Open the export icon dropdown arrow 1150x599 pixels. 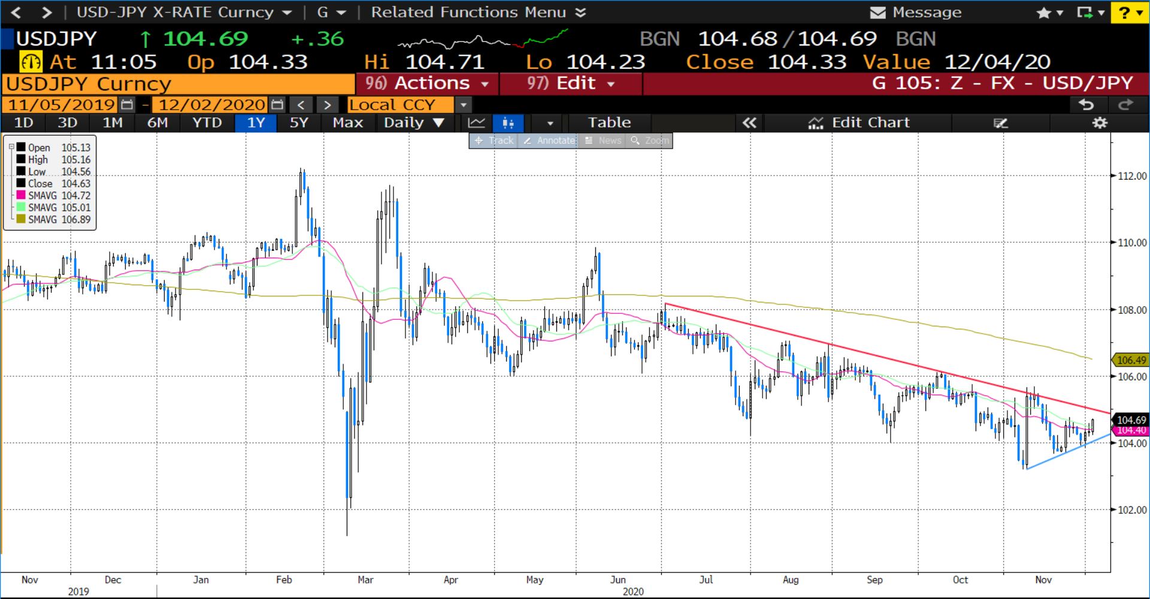click(1101, 13)
